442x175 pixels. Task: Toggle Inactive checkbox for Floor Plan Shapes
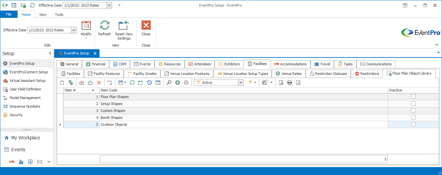(413, 97)
